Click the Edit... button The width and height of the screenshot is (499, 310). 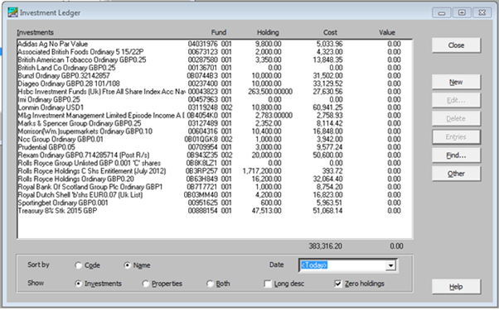coord(456,101)
